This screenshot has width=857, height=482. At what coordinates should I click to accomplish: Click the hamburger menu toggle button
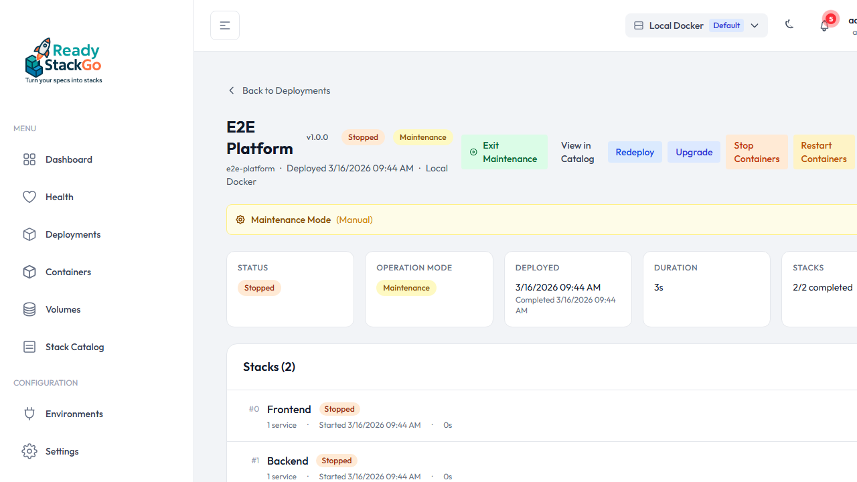click(225, 25)
